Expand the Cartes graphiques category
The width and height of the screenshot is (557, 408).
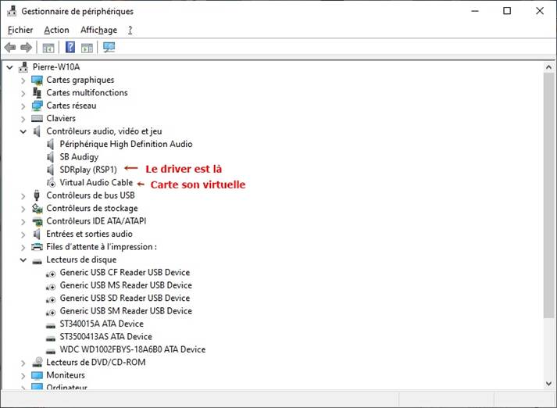coord(23,81)
